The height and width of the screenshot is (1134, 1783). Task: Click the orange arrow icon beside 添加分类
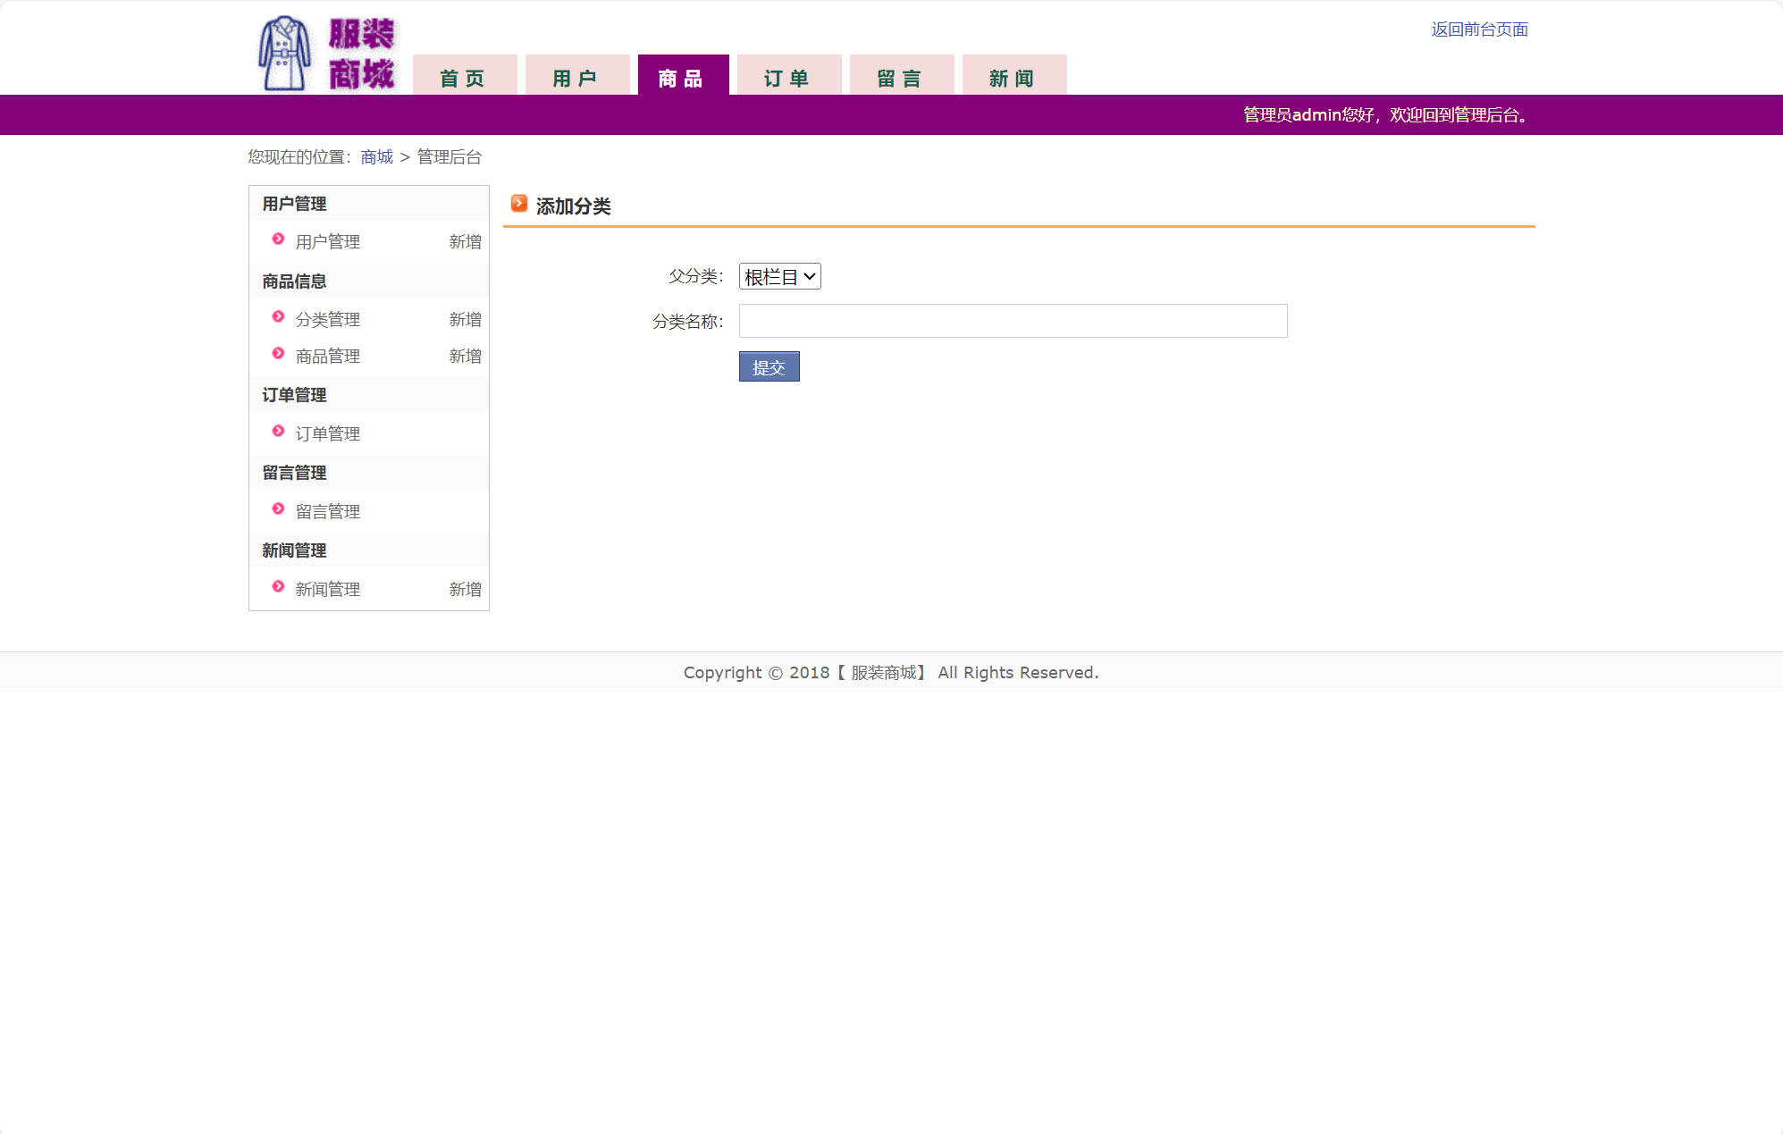point(519,204)
